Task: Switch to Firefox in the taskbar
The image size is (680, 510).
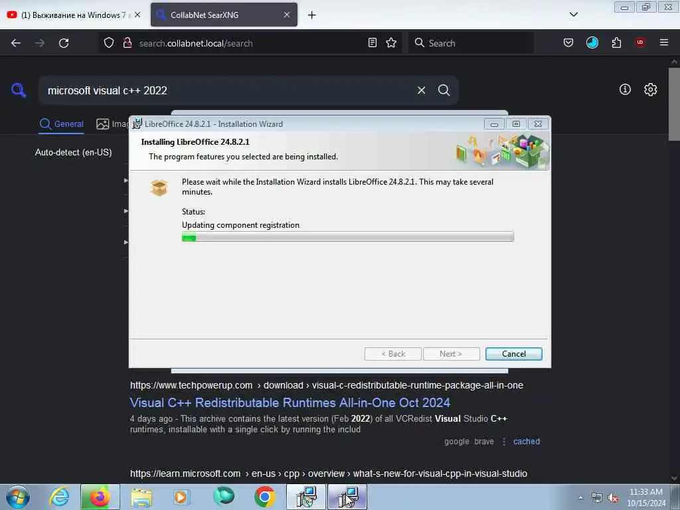Action: [x=100, y=497]
